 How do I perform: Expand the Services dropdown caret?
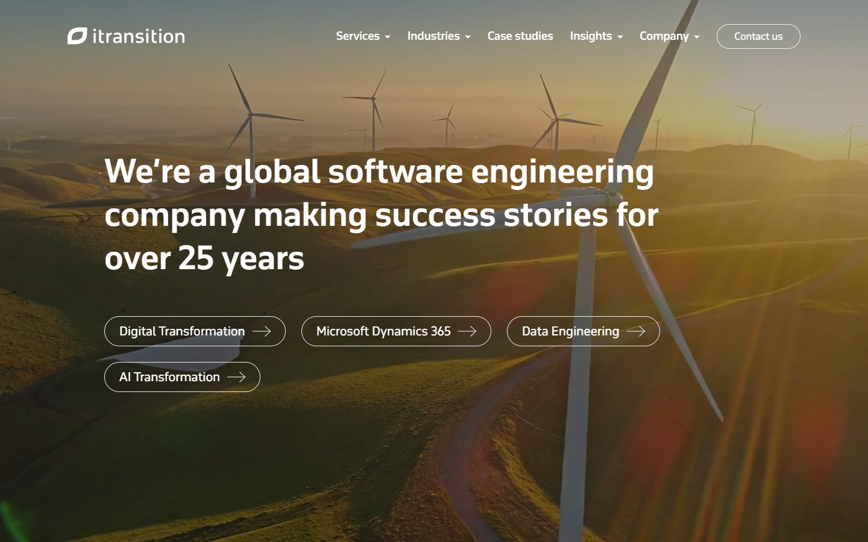(388, 37)
